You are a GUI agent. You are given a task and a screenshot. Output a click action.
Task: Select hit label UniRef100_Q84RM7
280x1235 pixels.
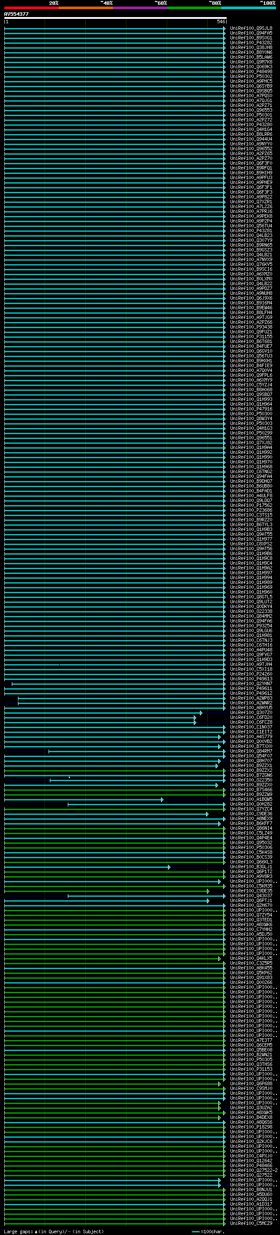click(x=251, y=751)
